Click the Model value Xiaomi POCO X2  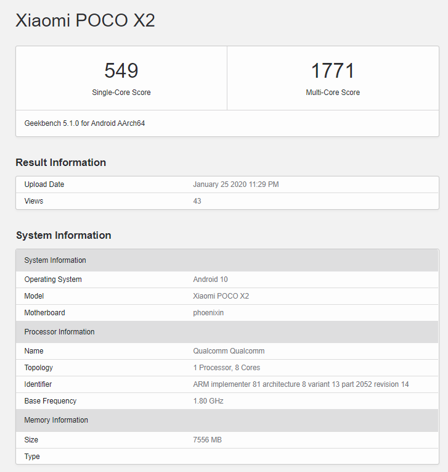point(221,296)
